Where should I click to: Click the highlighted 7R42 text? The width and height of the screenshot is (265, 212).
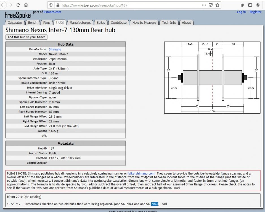[x=155, y=204]
